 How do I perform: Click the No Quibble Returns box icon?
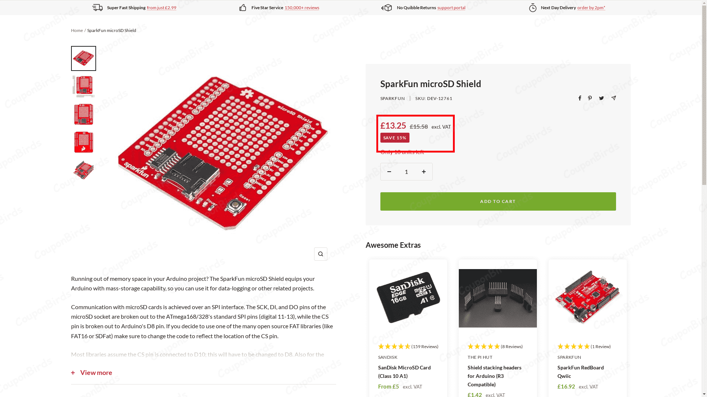387,7
